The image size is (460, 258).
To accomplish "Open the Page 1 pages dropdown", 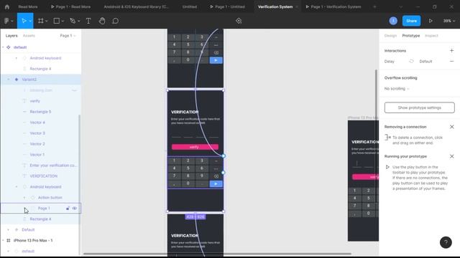I will [68, 36].
